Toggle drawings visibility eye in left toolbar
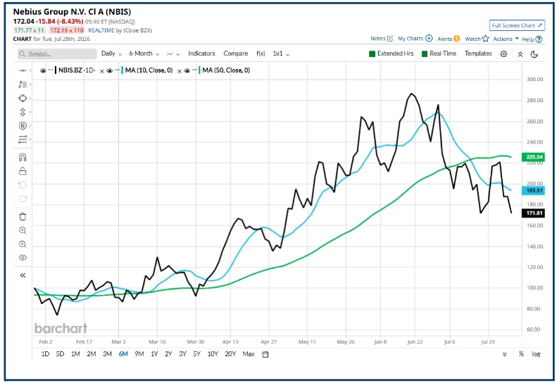The image size is (557, 383). click(x=23, y=258)
